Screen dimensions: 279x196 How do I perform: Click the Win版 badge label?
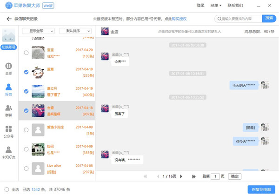(x=48, y=6)
